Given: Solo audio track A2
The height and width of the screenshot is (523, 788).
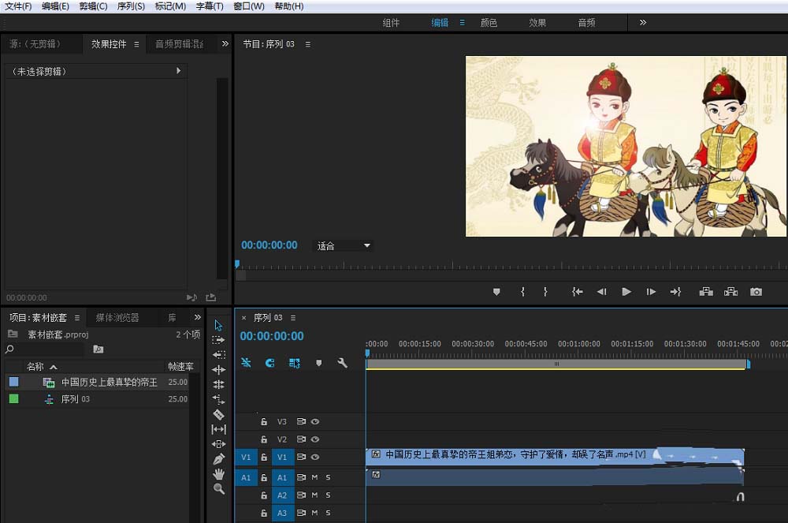Looking at the screenshot, I should [328, 495].
